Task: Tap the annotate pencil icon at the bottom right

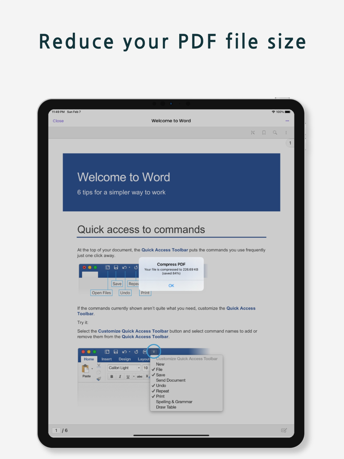Action: 284,430
